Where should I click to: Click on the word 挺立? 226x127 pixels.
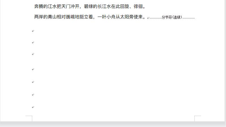coord(84,17)
